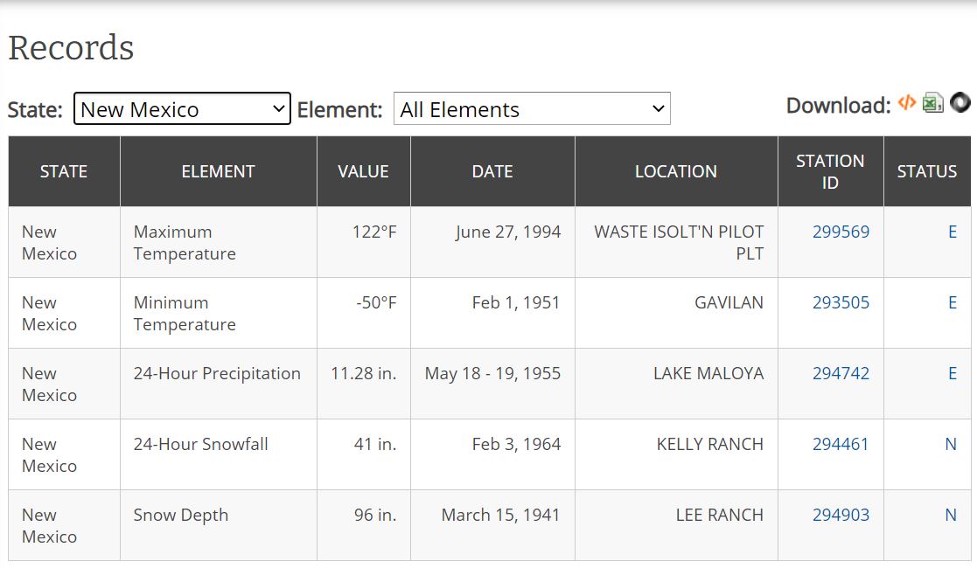Open the State dropdown showing New Mexico
This screenshot has width=977, height=568.
[x=182, y=109]
